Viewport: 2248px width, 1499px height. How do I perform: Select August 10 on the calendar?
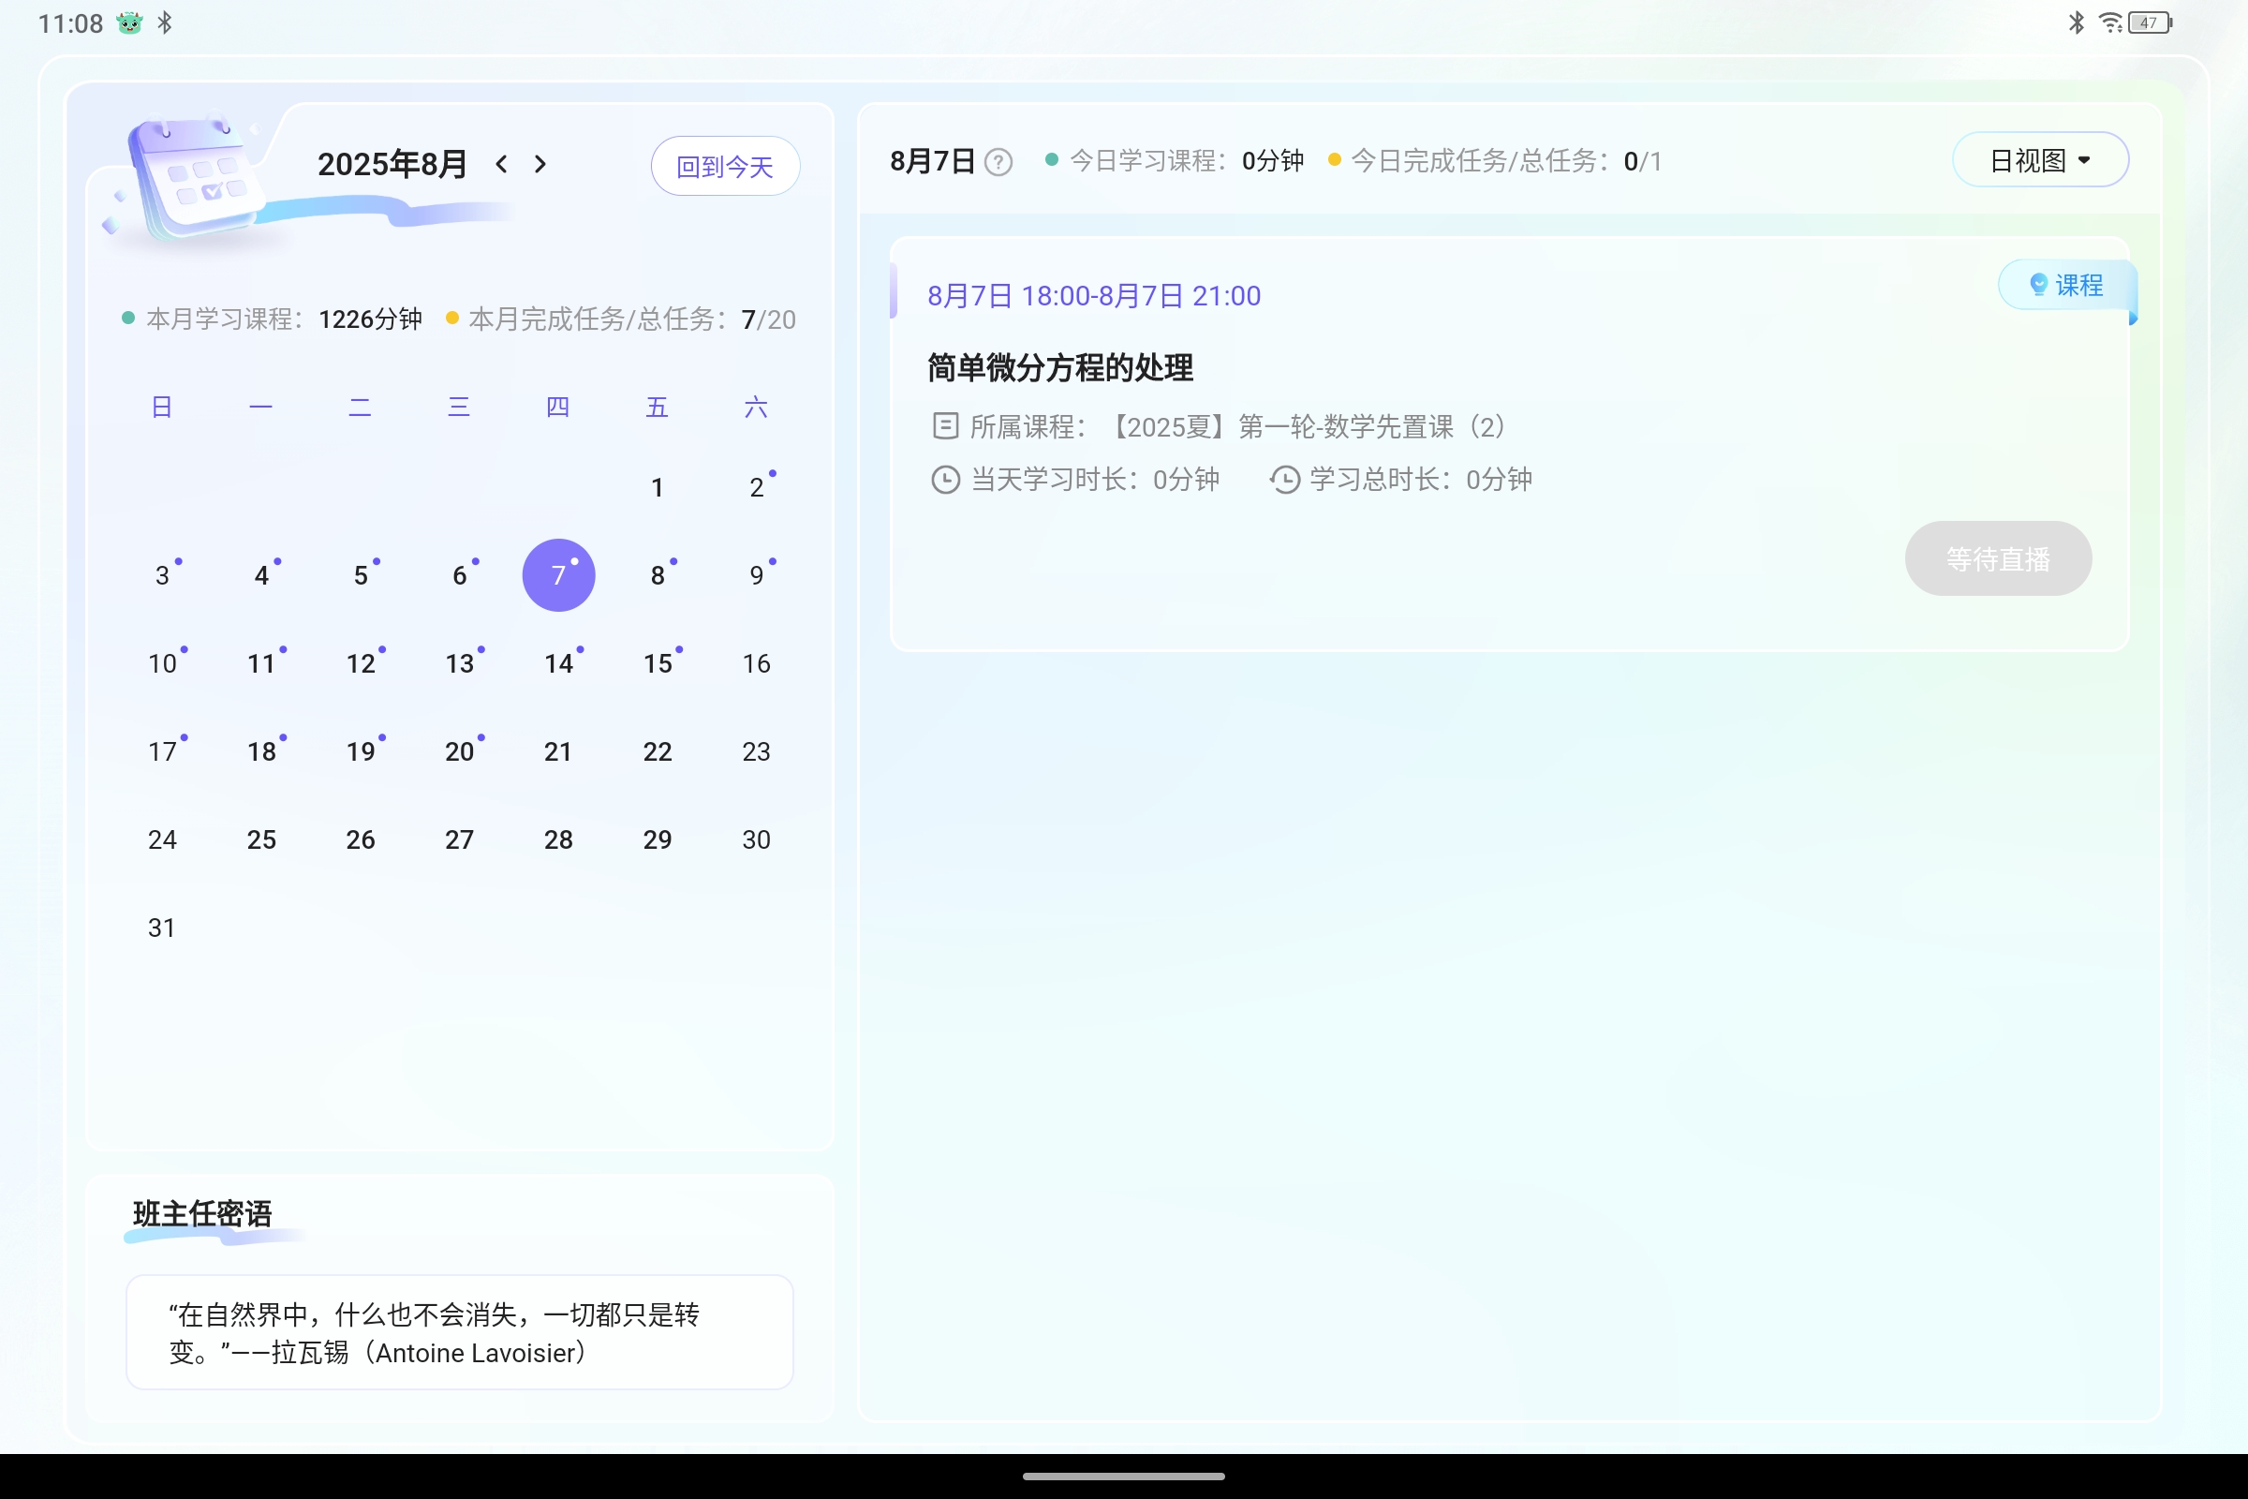point(162,663)
